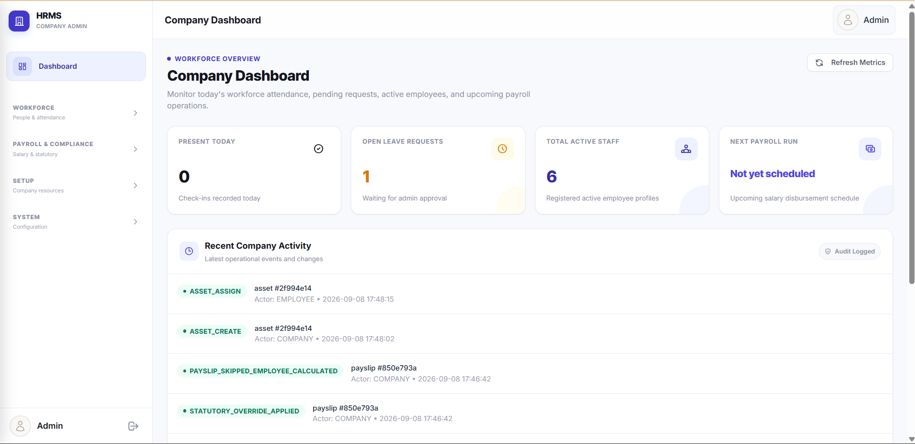Open the Admin profile button in header
The height and width of the screenshot is (444, 915).
tap(864, 20)
